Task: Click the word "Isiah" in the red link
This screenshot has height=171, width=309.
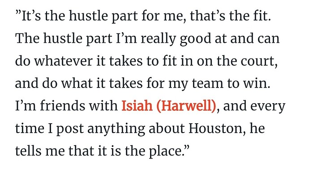Action: click(x=137, y=106)
